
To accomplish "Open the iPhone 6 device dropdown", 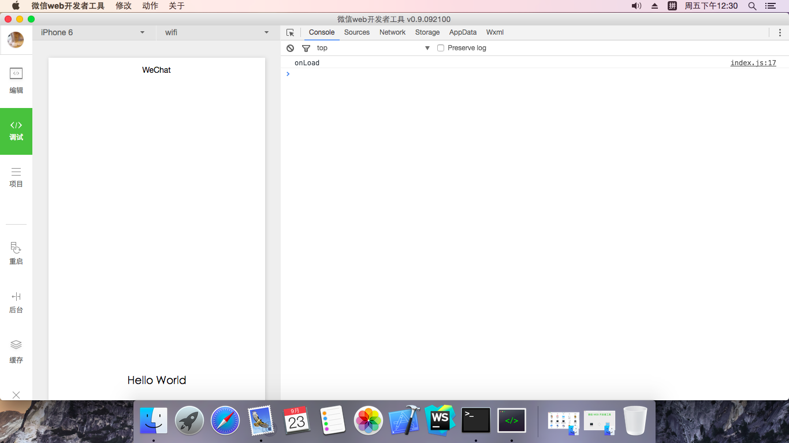I will tap(94, 32).
